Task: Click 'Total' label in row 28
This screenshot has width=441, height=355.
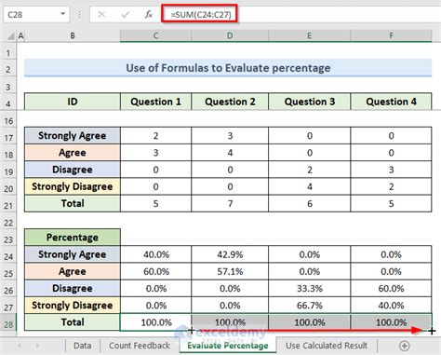Action: pyautogui.click(x=73, y=322)
